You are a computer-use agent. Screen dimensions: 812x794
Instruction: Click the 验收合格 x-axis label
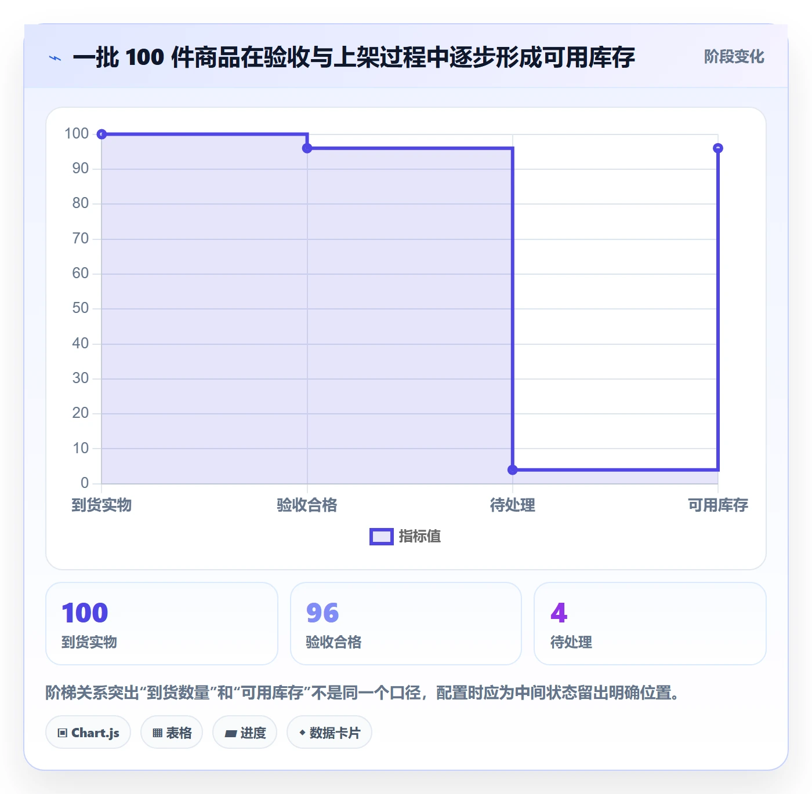click(307, 505)
